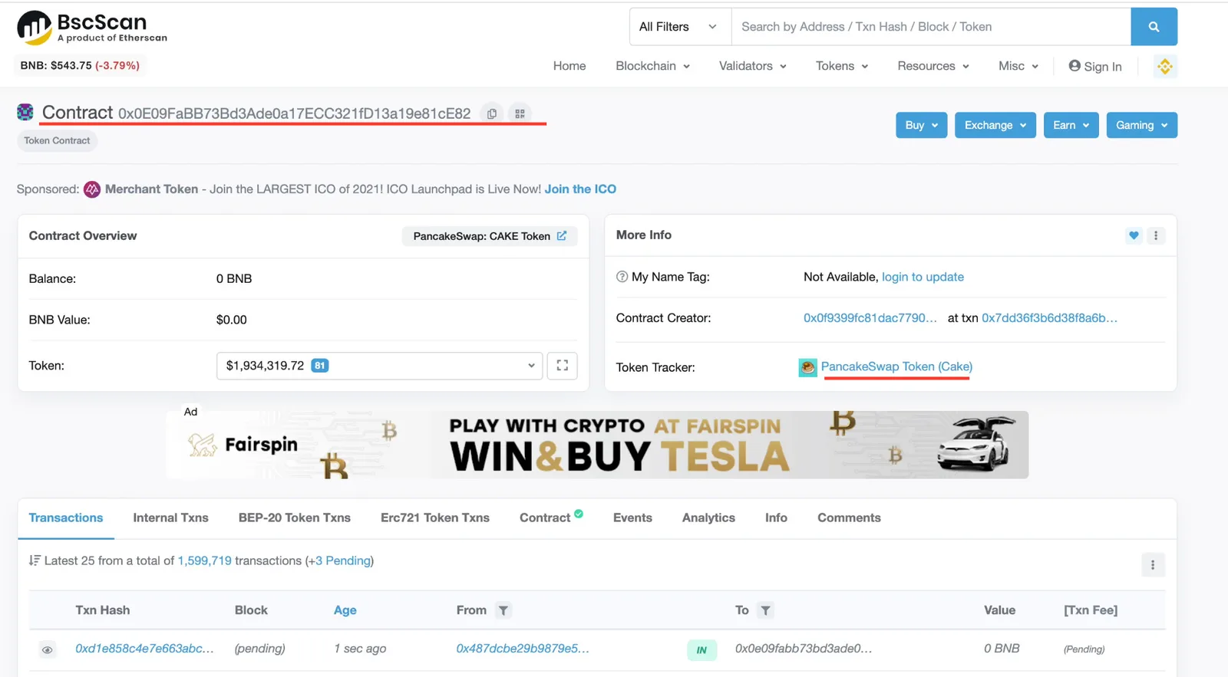
Task: Click the Binance logo icon in navbar
Action: pos(1164,66)
